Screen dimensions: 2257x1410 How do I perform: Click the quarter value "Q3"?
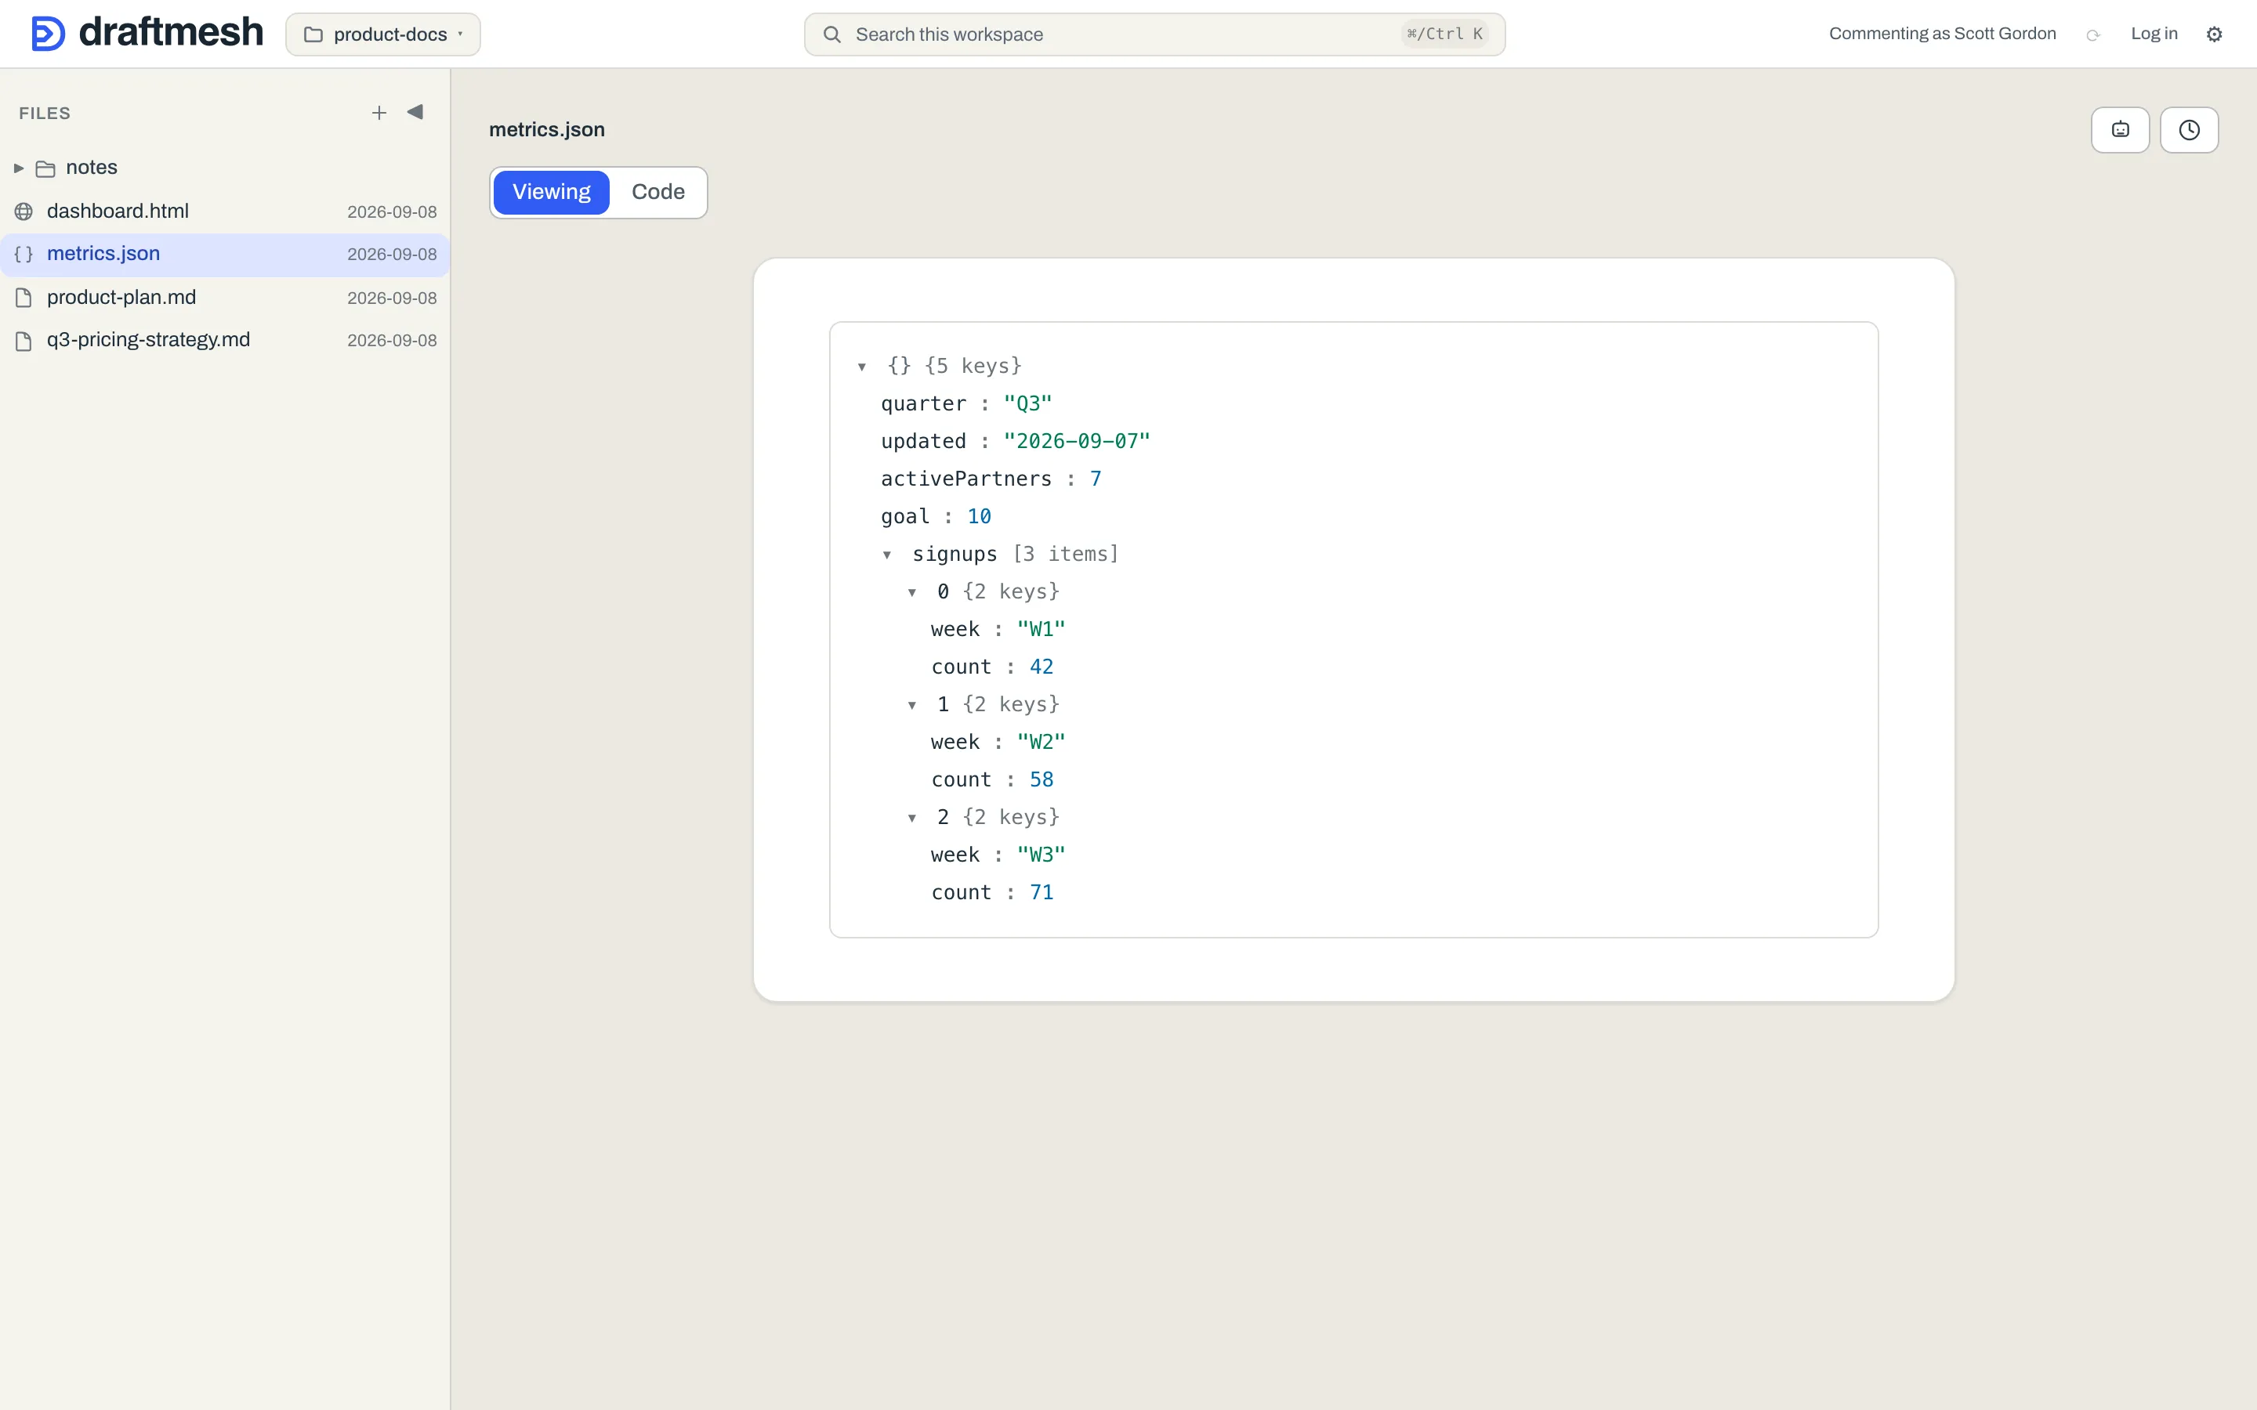[x=1027, y=403]
